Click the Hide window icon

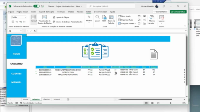pos(139,20)
